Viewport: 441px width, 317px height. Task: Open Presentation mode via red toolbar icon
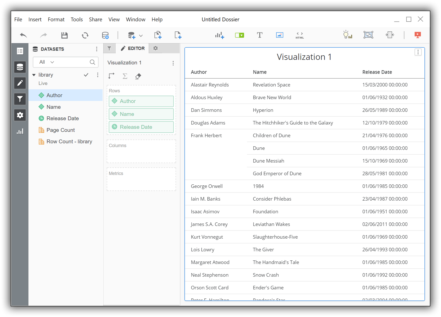click(418, 35)
